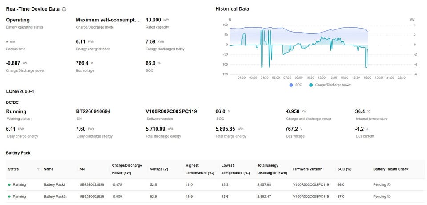Click the Firmware Version column header

click(x=308, y=169)
